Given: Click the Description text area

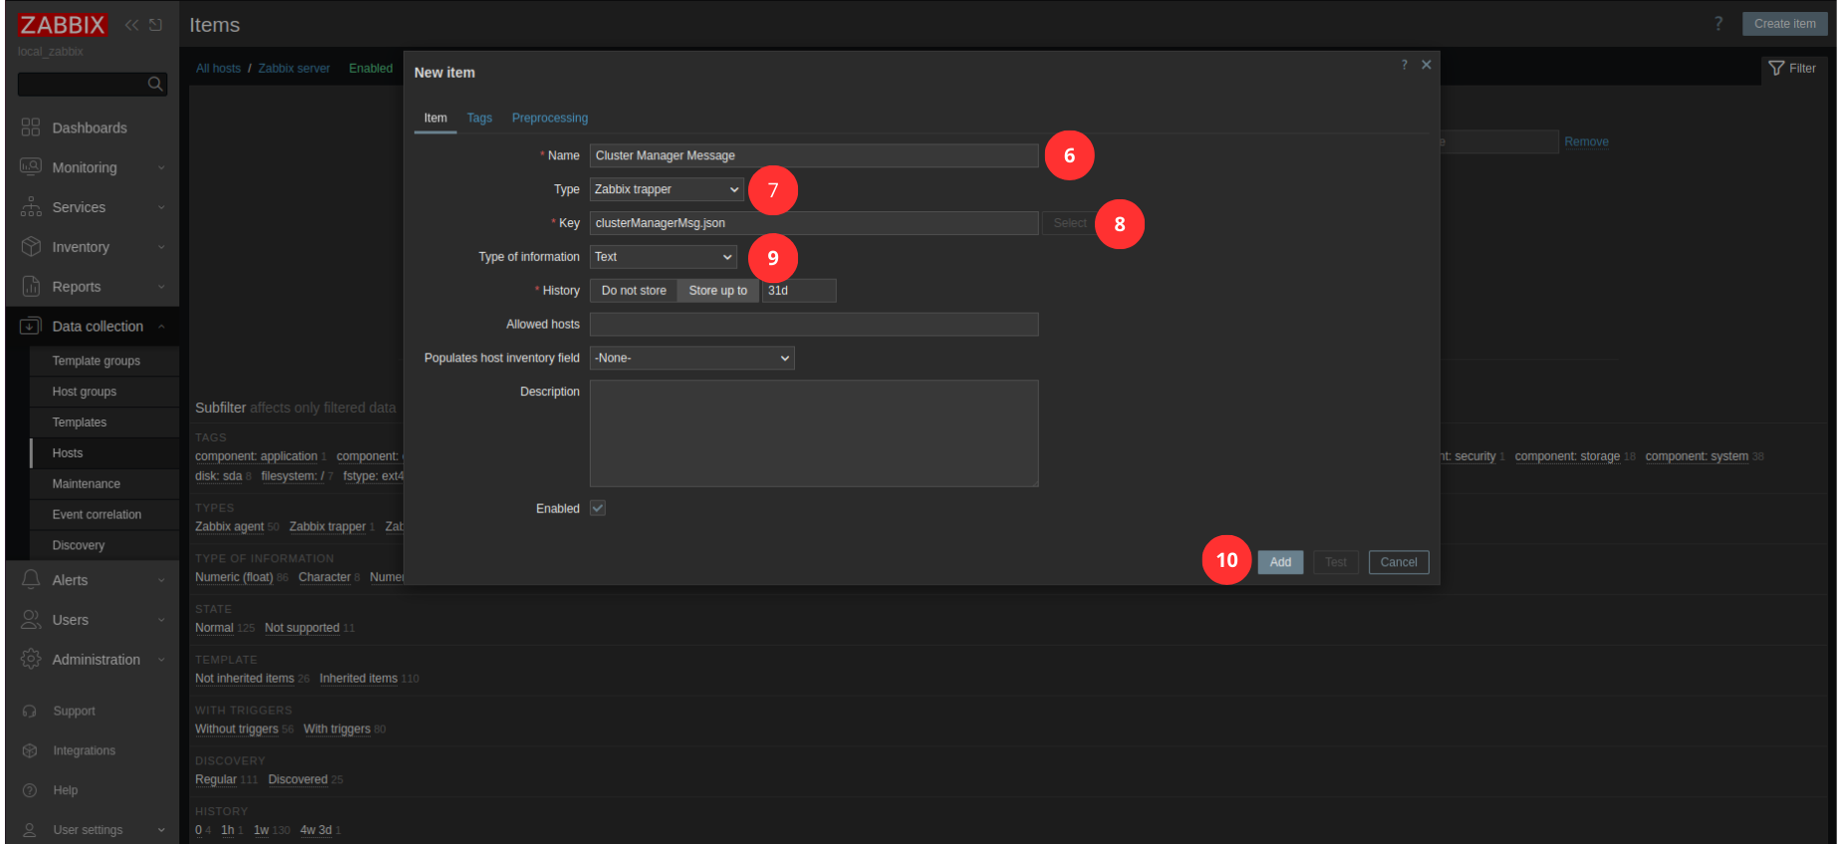Looking at the screenshot, I should click(x=814, y=433).
